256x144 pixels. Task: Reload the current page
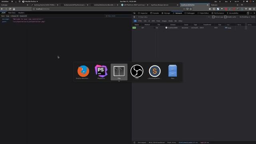pos(10,9)
